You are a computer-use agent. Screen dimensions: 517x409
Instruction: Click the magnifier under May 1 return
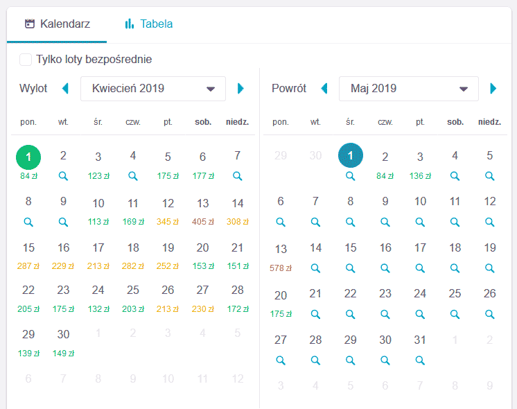point(350,176)
